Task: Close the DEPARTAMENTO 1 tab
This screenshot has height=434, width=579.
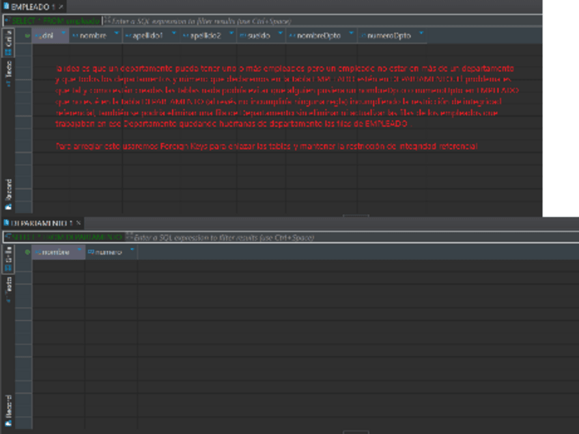Action: pos(79,223)
